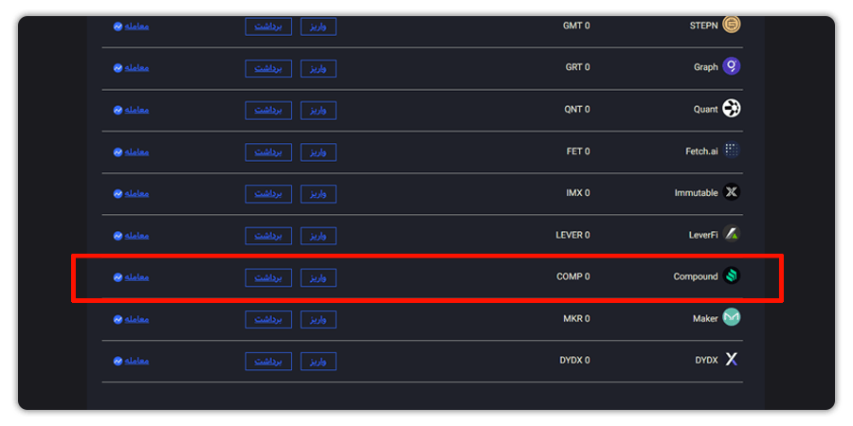Screen dimensions: 853x426
Task: Click the trade chart icon for Immutable
Action: tap(118, 193)
